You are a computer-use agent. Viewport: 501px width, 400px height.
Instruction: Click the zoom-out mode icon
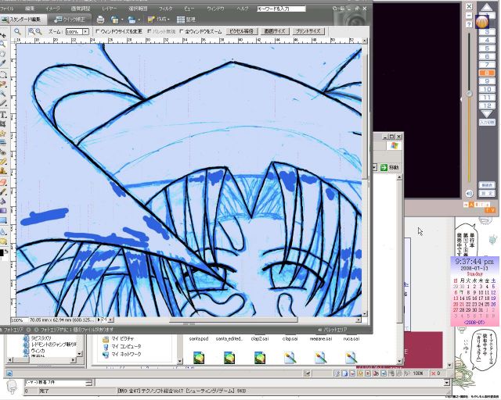coord(38,31)
